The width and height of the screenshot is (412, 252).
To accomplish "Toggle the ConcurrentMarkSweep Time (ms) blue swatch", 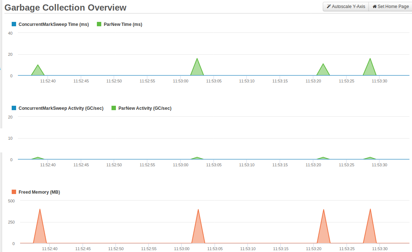I will (14, 24).
